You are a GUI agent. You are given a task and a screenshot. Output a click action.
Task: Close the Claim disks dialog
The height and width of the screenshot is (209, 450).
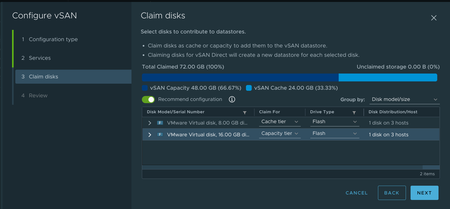point(434,18)
